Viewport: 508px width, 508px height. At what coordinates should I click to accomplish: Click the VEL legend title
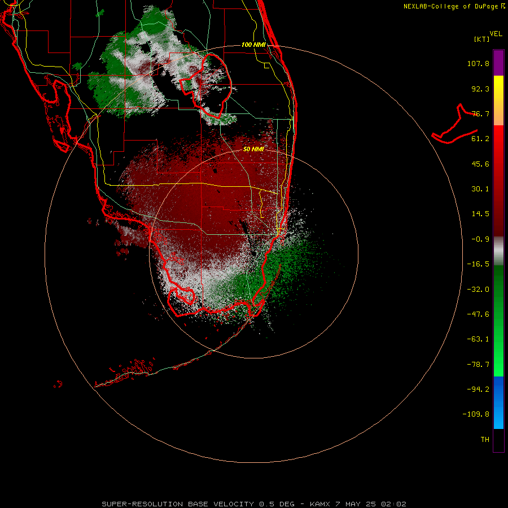coord(496,33)
